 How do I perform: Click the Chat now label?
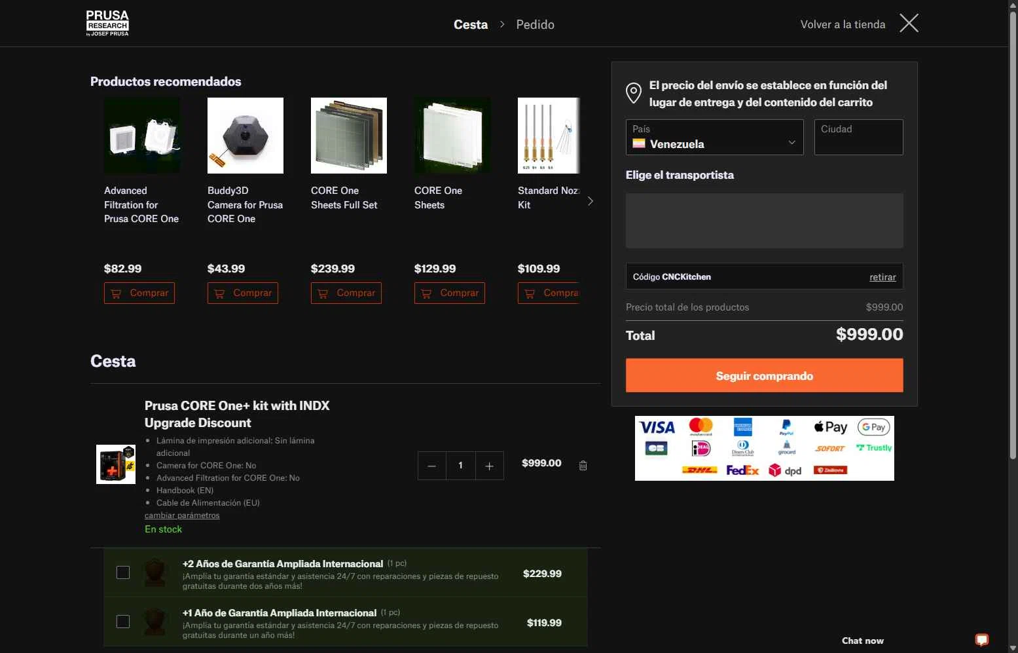click(x=862, y=641)
